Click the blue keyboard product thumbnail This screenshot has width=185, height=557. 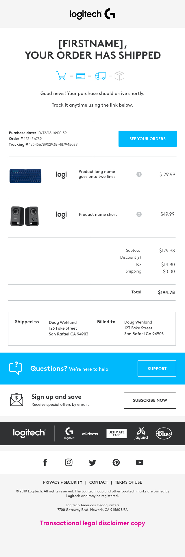point(25,176)
